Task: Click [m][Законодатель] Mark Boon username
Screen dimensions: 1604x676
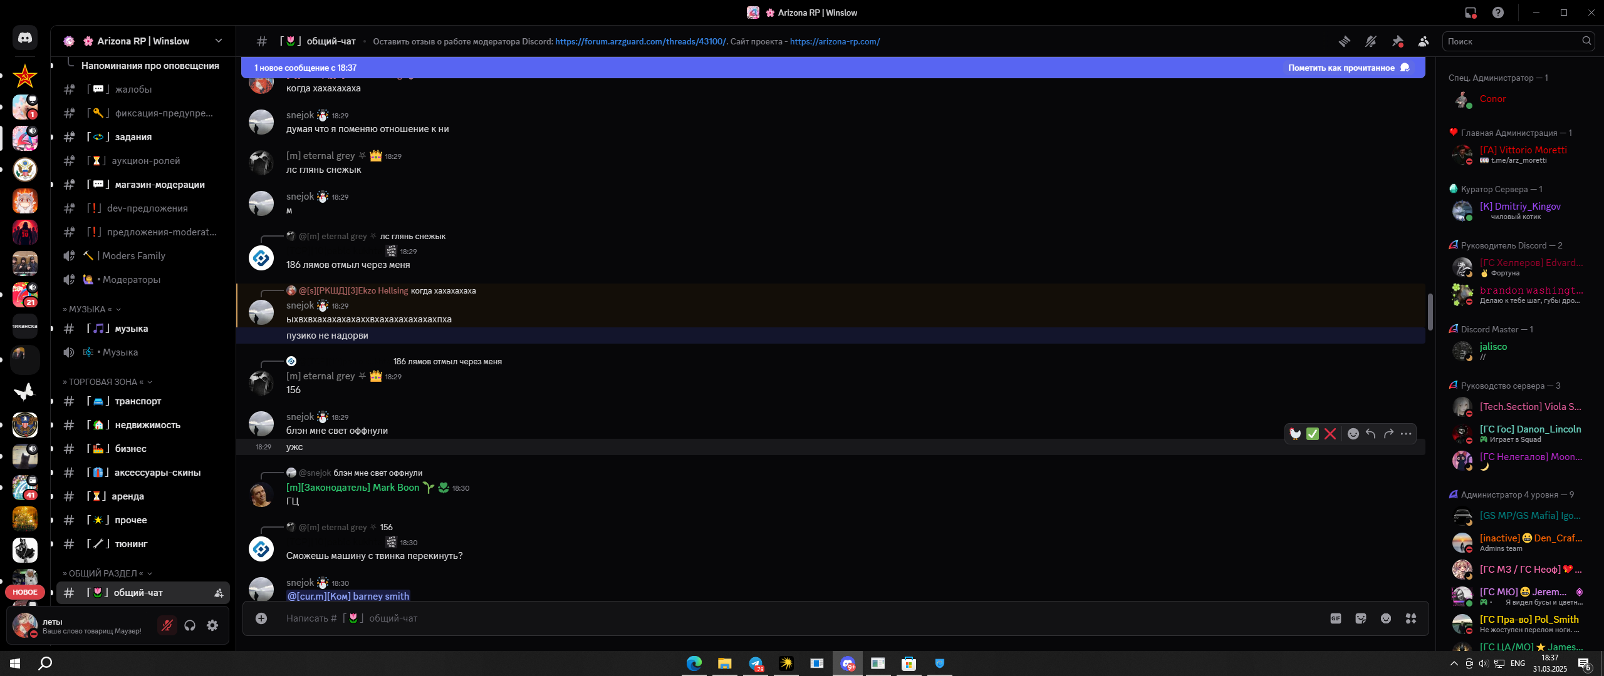Action: [x=352, y=488]
